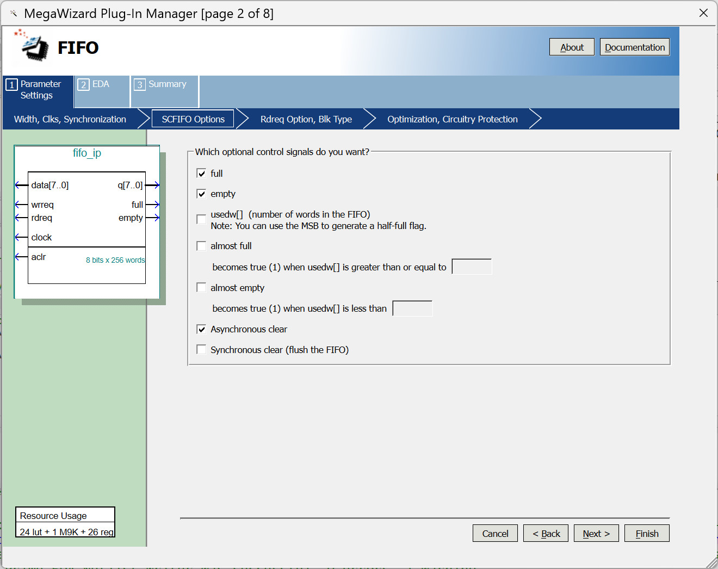Switch to the EDA tab

[x=101, y=85]
